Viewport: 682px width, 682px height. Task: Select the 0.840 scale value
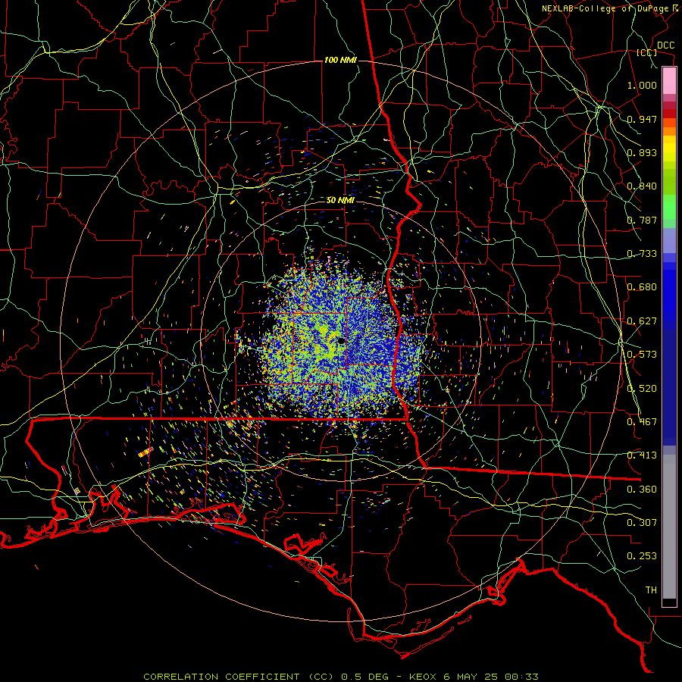pos(642,186)
